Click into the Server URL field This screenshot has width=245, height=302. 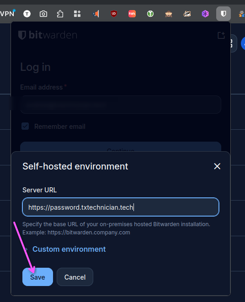(x=121, y=207)
